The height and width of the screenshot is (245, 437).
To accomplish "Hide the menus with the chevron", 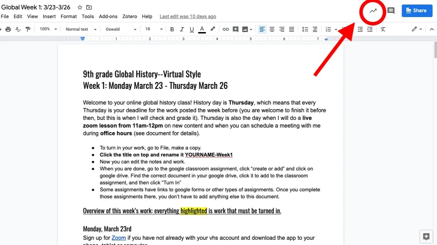I will coord(432,29).
